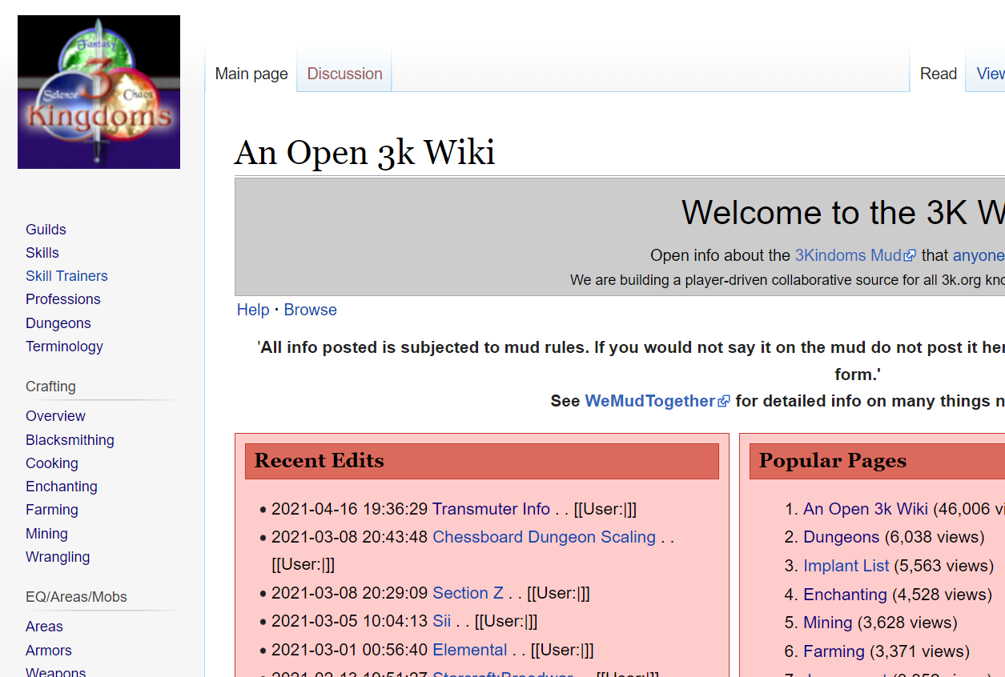Go to the Professions page
The image size is (1005, 677).
(63, 299)
